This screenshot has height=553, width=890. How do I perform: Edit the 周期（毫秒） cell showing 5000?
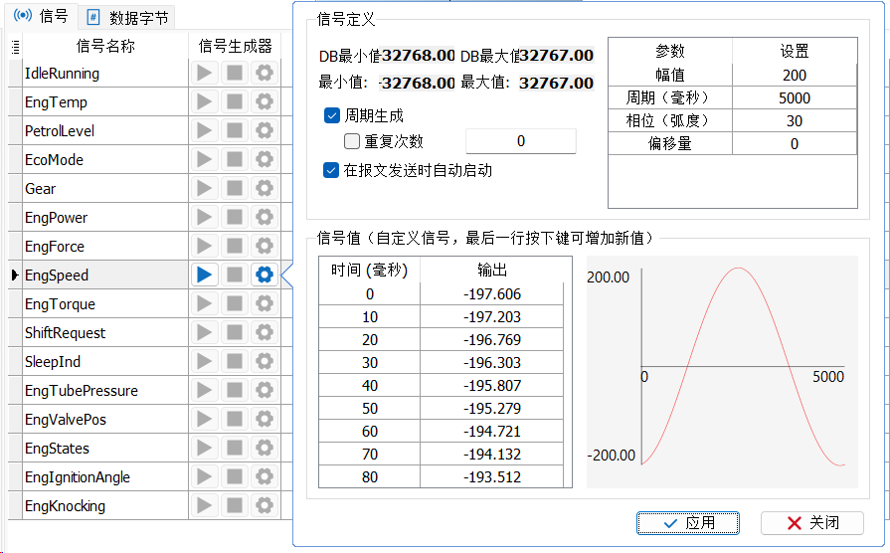point(795,97)
